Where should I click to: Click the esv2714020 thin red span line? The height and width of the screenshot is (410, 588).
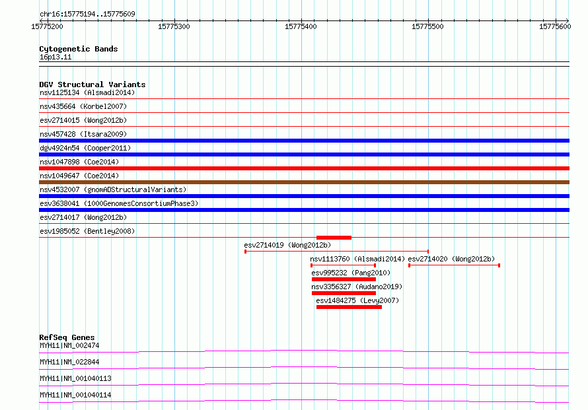click(454, 265)
